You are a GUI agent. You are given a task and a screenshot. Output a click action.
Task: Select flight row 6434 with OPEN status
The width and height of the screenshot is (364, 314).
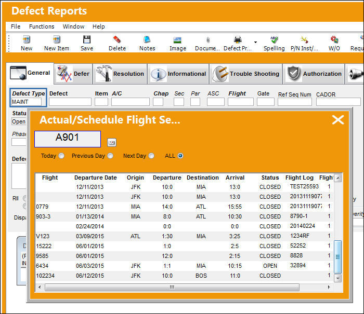184,266
